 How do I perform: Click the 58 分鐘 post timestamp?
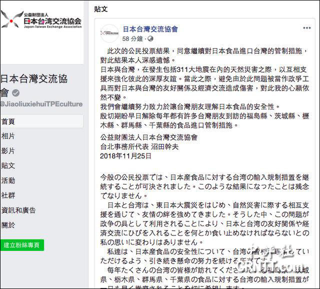pyautogui.click(x=132, y=38)
